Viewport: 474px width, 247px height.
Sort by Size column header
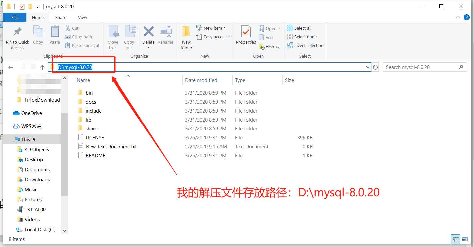coord(289,80)
